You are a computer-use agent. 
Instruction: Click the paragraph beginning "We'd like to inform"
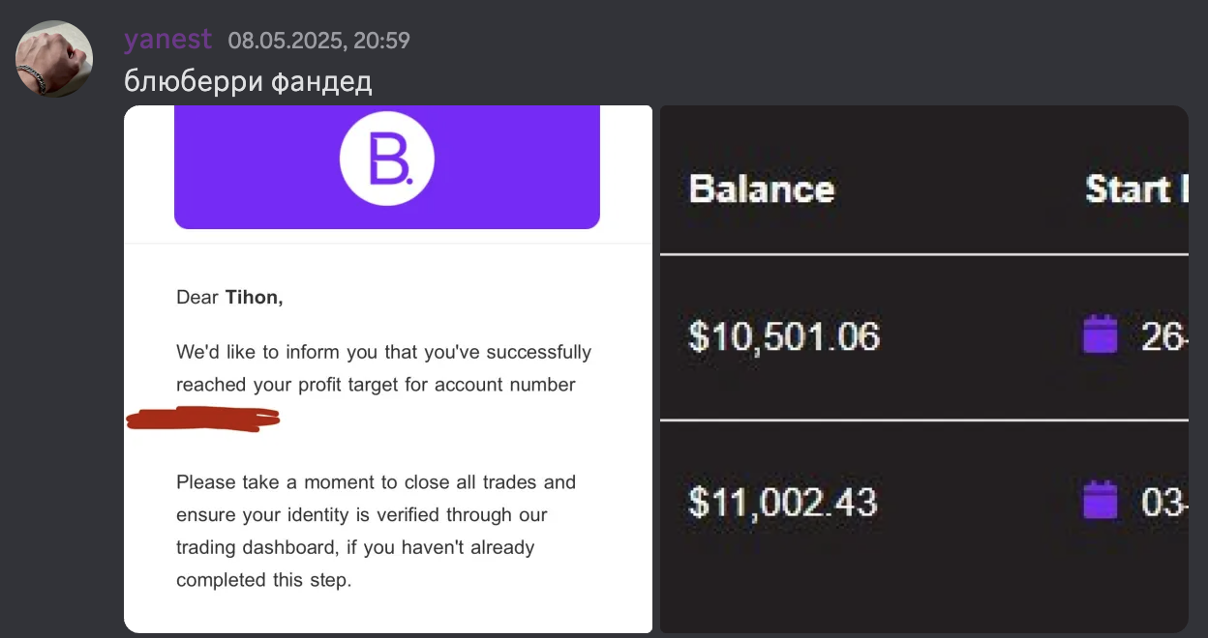[x=384, y=368]
